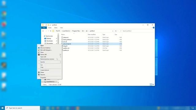Click the Explorer help question mark icon
This screenshot has height=110, width=196.
pos(154,28)
